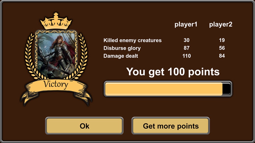
Task: Click the Damage dealt label
Action: (121, 56)
